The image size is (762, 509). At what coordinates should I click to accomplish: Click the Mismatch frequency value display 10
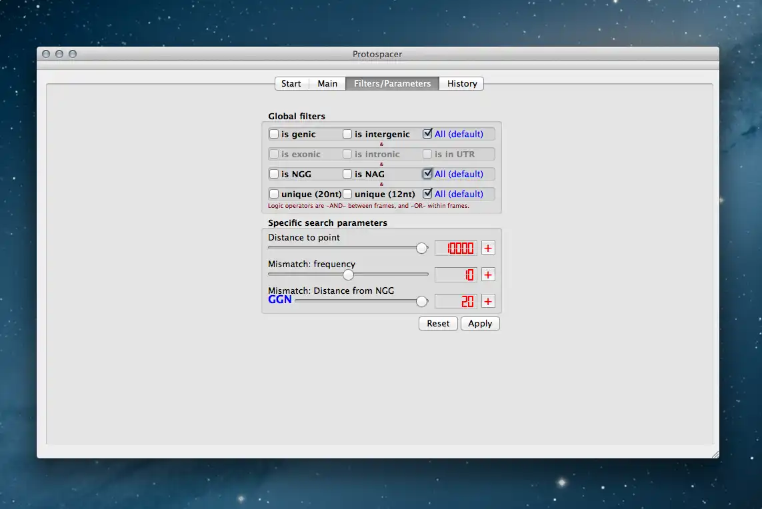coord(456,275)
